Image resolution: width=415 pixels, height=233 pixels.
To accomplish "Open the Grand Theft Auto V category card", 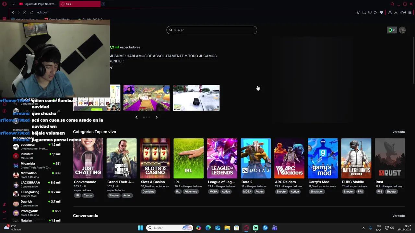I will pyautogui.click(x=122, y=158).
